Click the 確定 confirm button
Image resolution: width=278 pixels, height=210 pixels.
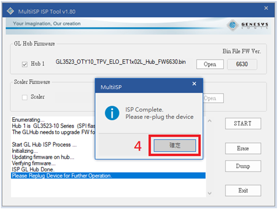click(175, 145)
